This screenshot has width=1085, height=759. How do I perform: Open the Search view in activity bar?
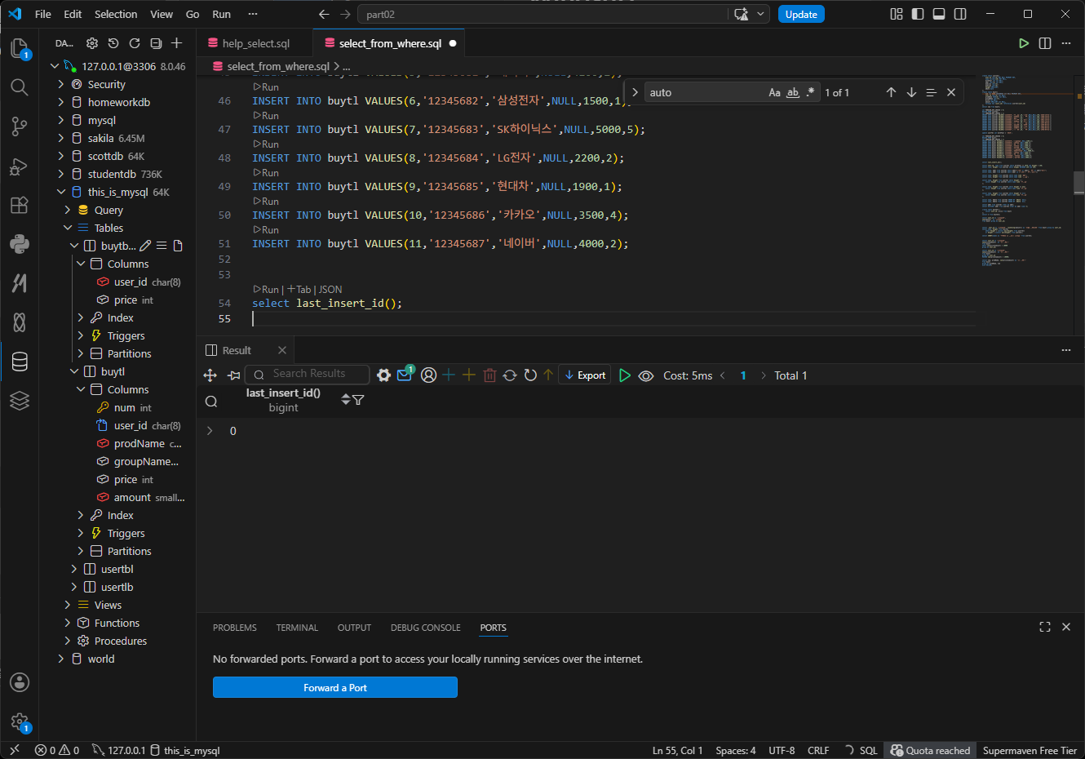tap(20, 87)
